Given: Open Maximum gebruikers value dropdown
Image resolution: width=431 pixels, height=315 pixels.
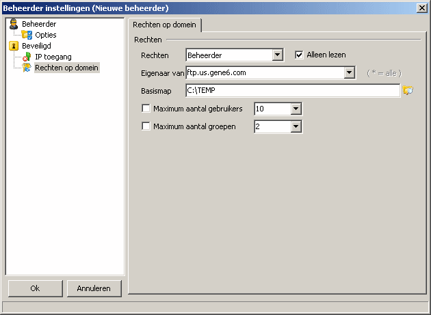Looking at the screenshot, I should coord(296,109).
